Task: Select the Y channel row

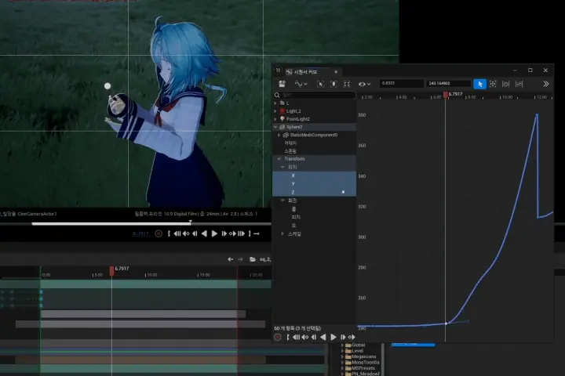Action: (315, 184)
